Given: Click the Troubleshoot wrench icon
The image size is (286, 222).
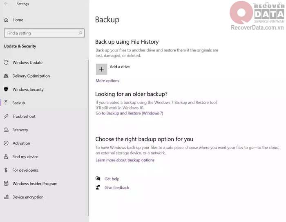Looking at the screenshot, I should [6, 116].
